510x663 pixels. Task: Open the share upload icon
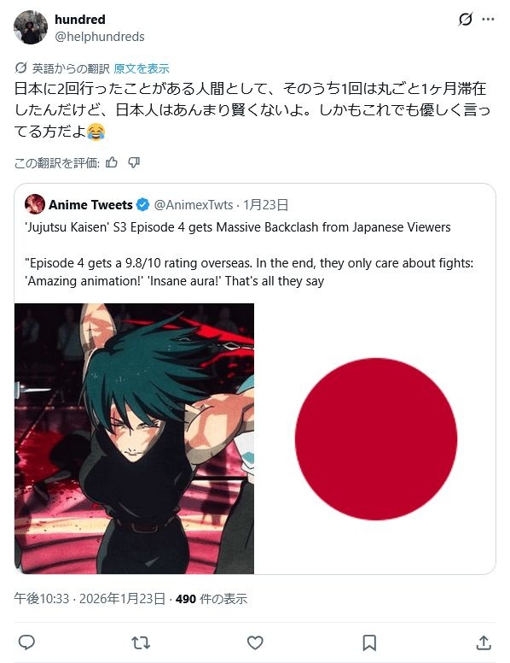click(x=484, y=642)
